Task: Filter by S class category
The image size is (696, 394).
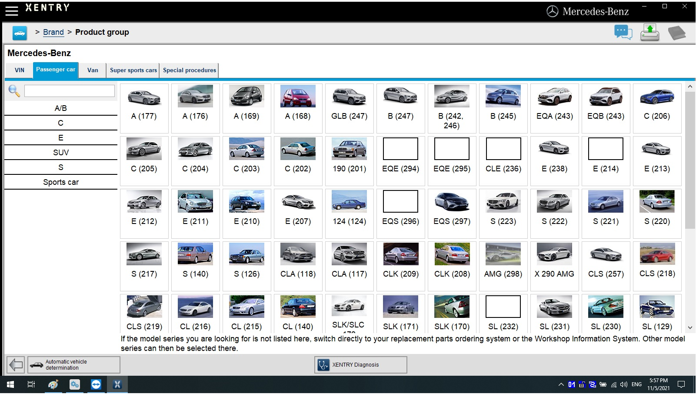Action: [x=61, y=167]
